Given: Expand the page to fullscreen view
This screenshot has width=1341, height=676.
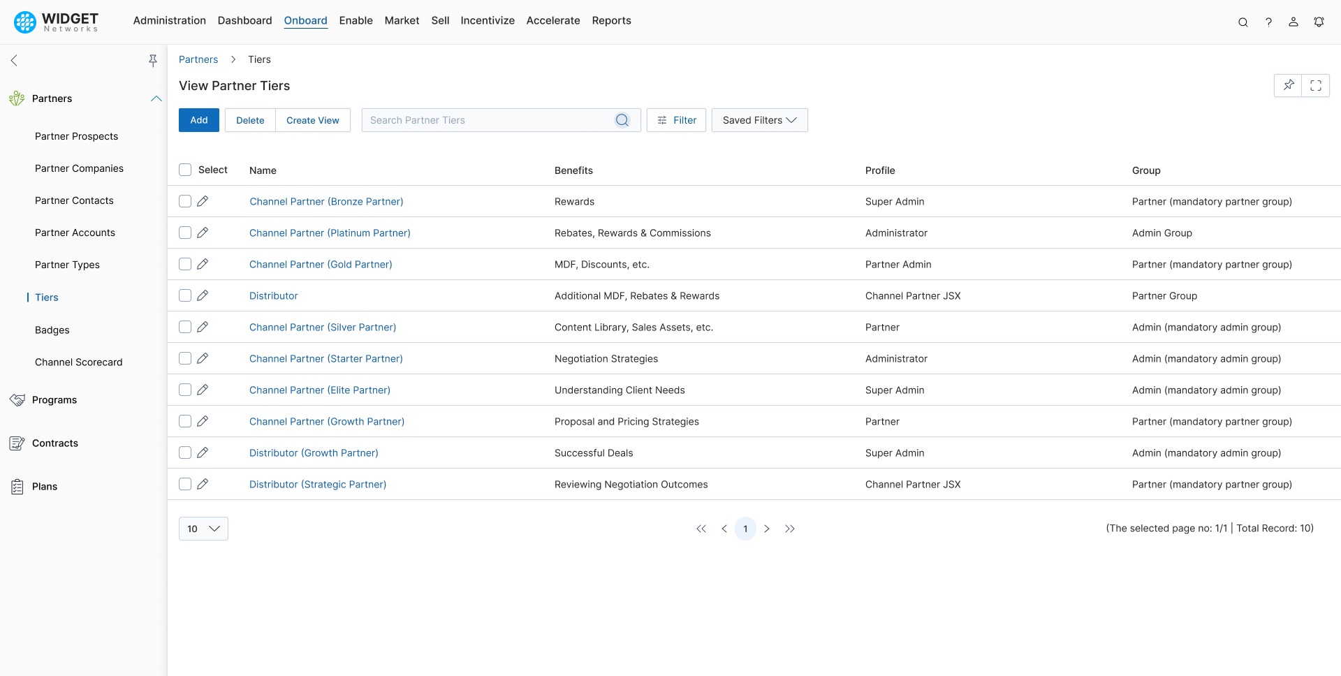Looking at the screenshot, I should (1317, 85).
